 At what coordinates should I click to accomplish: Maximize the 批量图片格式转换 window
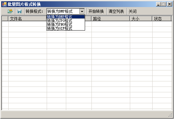(x=163, y=4)
